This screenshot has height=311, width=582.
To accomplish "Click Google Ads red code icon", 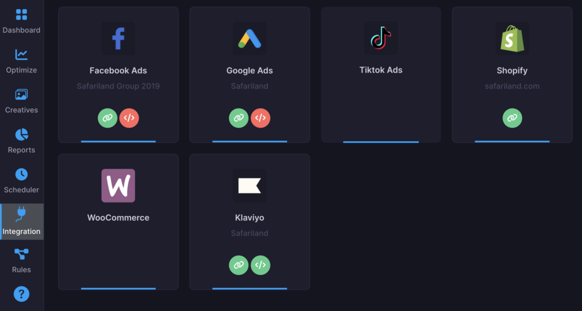I will click(260, 118).
